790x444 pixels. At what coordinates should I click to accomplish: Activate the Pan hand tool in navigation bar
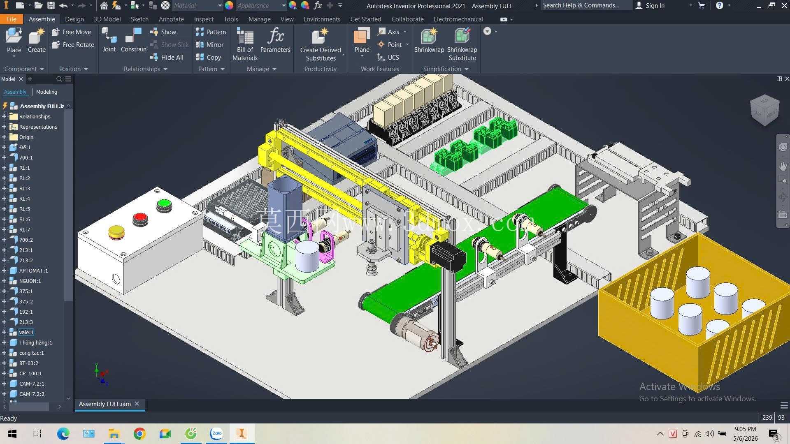[783, 166]
